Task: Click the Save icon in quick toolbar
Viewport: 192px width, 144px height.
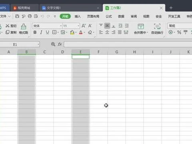Action: tap(17, 16)
